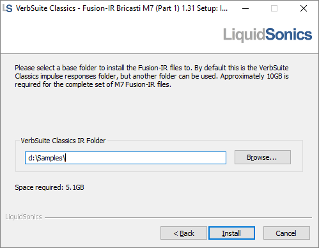Click the 'd:\Samples\' text in the path box

(x=47, y=158)
